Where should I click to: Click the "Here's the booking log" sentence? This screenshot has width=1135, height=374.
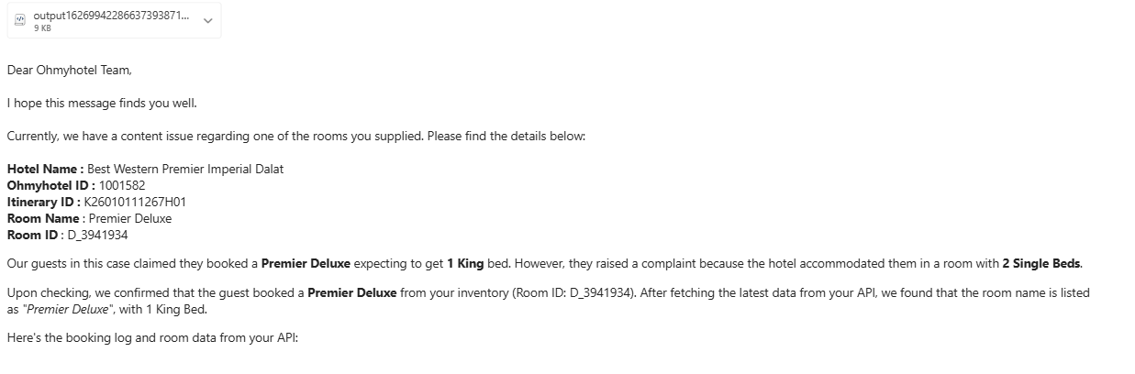tap(153, 337)
